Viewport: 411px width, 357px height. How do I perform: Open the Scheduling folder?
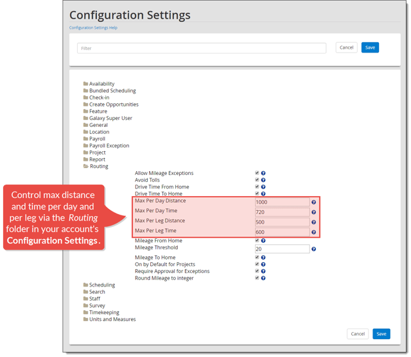pos(99,285)
